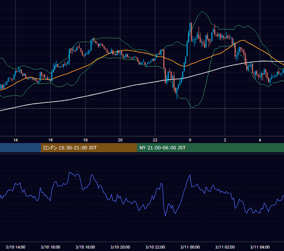
Task: Click the 3/10 22:00 time label
Action: [x=155, y=247]
